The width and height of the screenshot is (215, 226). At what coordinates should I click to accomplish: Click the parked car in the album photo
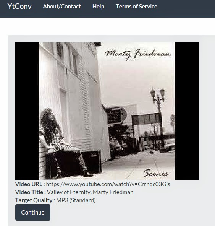(x=170, y=144)
